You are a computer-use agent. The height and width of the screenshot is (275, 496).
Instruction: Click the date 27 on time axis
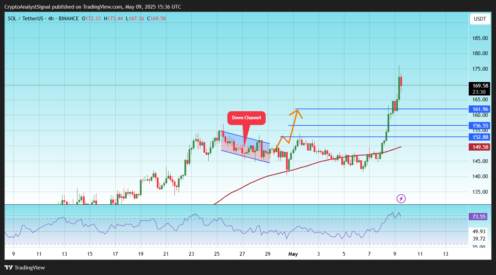(x=242, y=254)
